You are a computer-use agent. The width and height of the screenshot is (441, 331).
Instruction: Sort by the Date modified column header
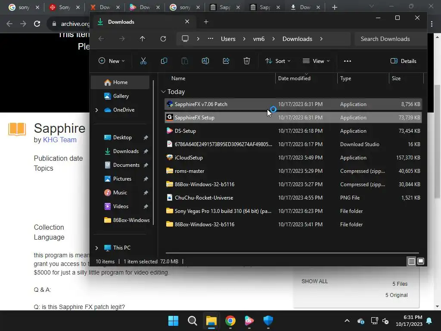point(294,78)
